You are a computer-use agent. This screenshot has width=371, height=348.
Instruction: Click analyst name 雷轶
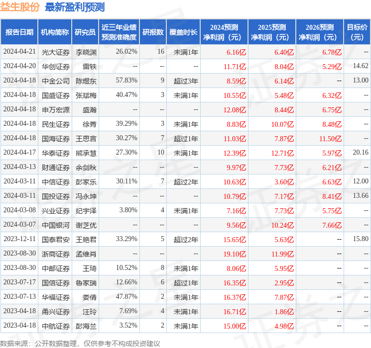point(90,67)
